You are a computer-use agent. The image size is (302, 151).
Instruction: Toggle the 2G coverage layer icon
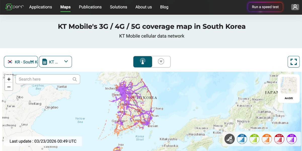click(242, 139)
